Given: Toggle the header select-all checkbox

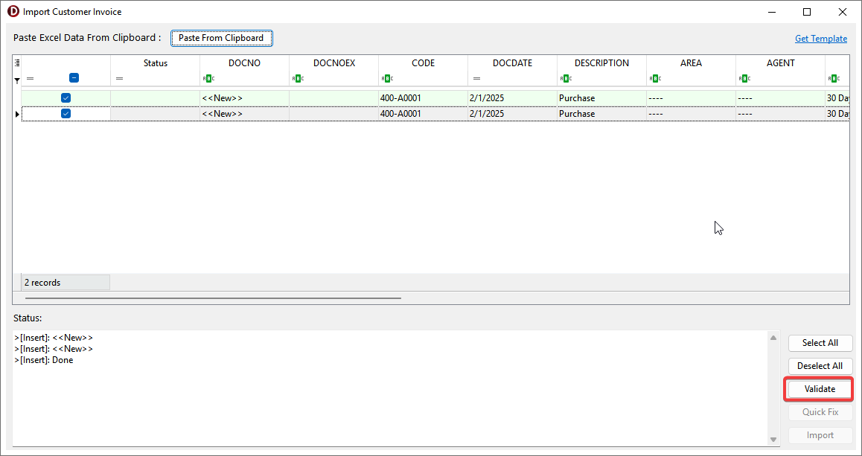Looking at the screenshot, I should tap(74, 77).
